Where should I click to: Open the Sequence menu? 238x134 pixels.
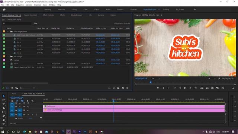20,5
